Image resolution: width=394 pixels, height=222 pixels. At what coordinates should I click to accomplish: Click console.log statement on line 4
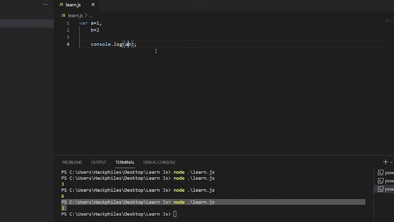pyautogui.click(x=113, y=44)
